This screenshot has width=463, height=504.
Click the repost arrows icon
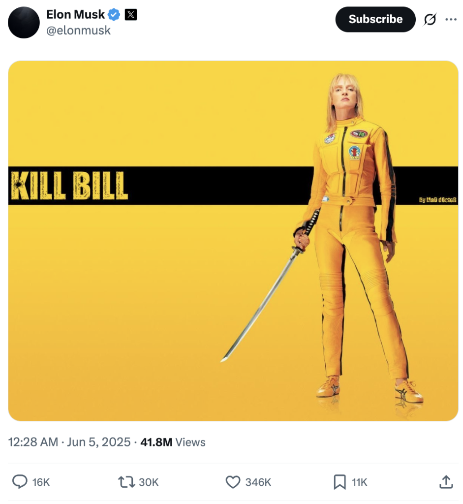(x=125, y=482)
